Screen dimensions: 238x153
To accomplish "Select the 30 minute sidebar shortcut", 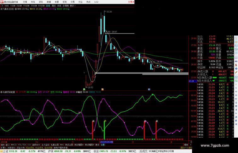I will click(x=236, y=95).
